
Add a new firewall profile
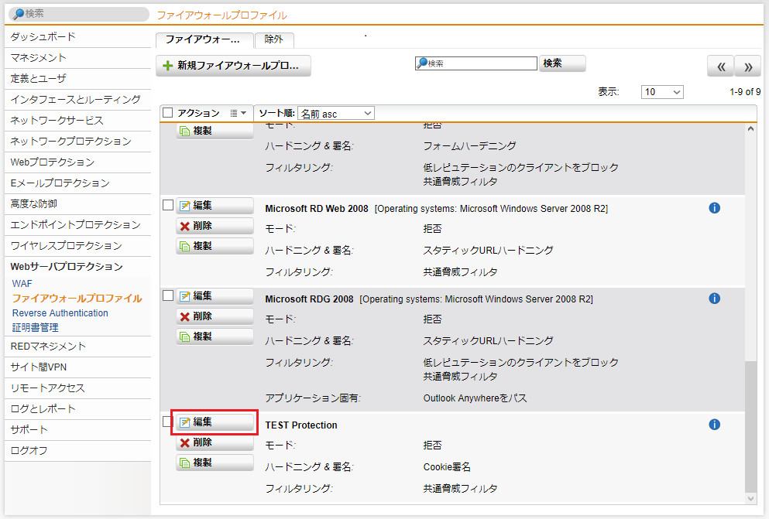click(x=233, y=66)
